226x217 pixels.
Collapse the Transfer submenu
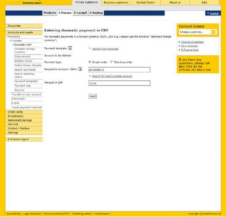click(x=11, y=41)
